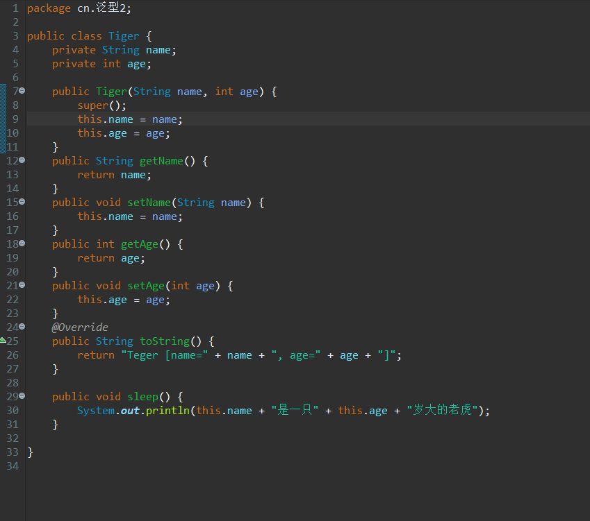The image size is (590, 521).
Task: Click the getName method name
Action: [x=161, y=161]
